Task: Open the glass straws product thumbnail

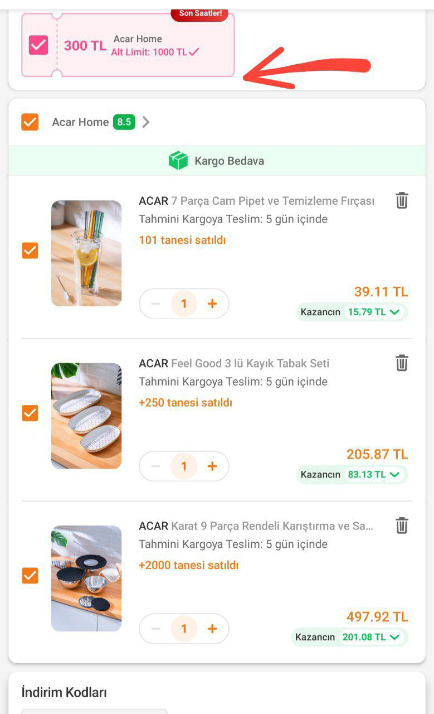Action: pyautogui.click(x=86, y=253)
